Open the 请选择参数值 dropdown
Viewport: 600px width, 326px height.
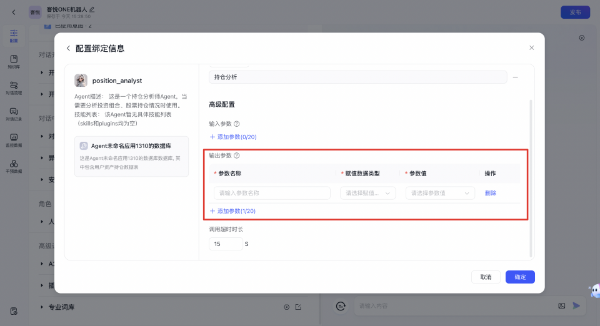440,193
